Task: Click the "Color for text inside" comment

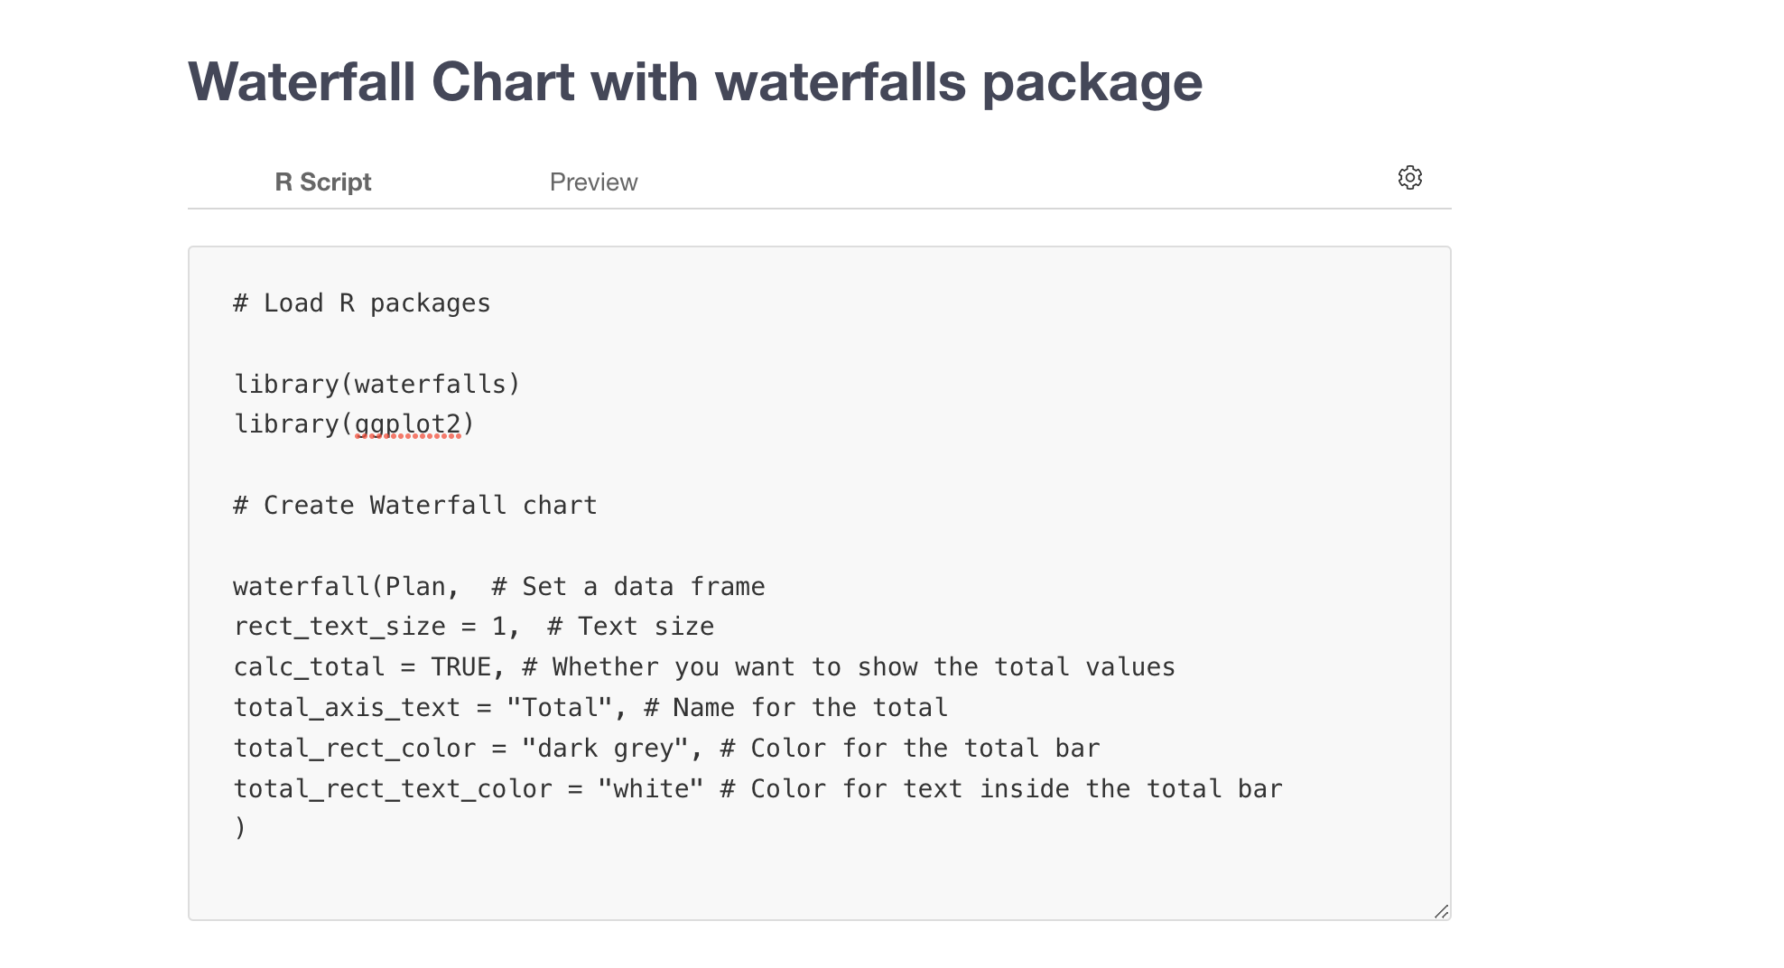Action: (1001, 789)
